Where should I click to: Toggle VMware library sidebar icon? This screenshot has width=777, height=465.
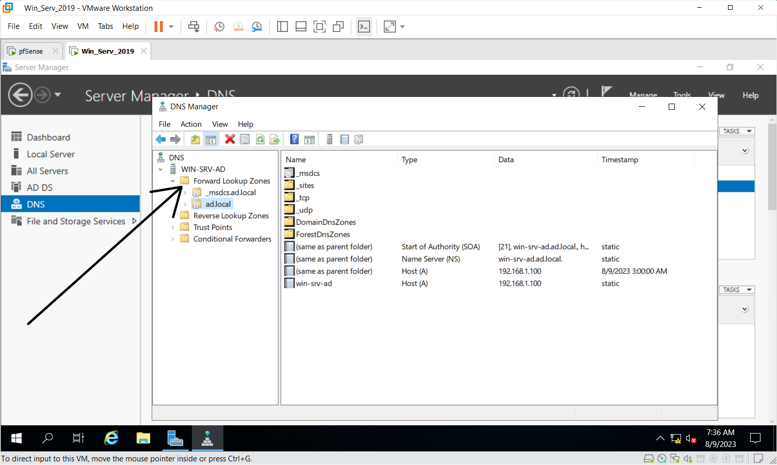point(282,26)
